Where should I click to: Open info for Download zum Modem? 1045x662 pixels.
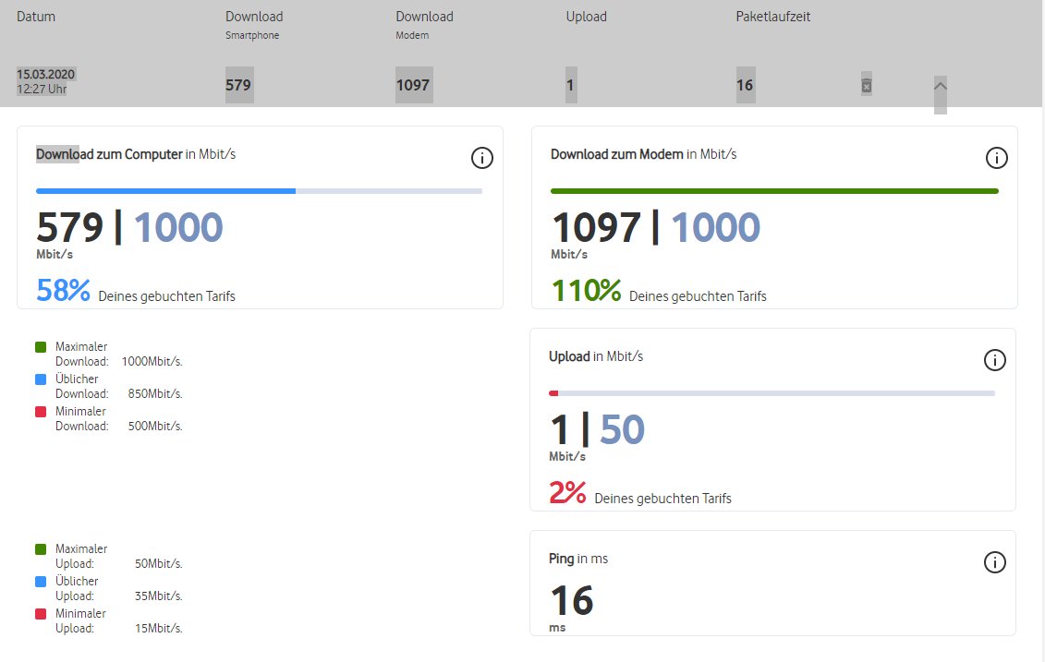click(996, 158)
